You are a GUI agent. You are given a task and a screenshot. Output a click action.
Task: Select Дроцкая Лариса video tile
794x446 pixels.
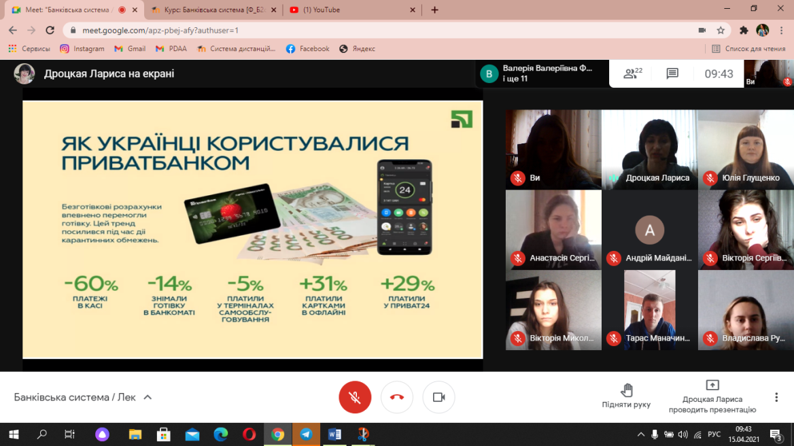point(650,150)
